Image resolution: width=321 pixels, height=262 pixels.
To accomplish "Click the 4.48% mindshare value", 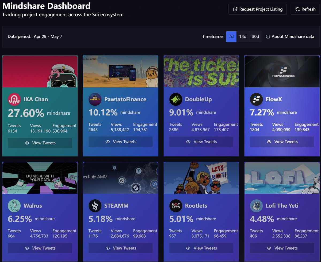I will 262,219.
